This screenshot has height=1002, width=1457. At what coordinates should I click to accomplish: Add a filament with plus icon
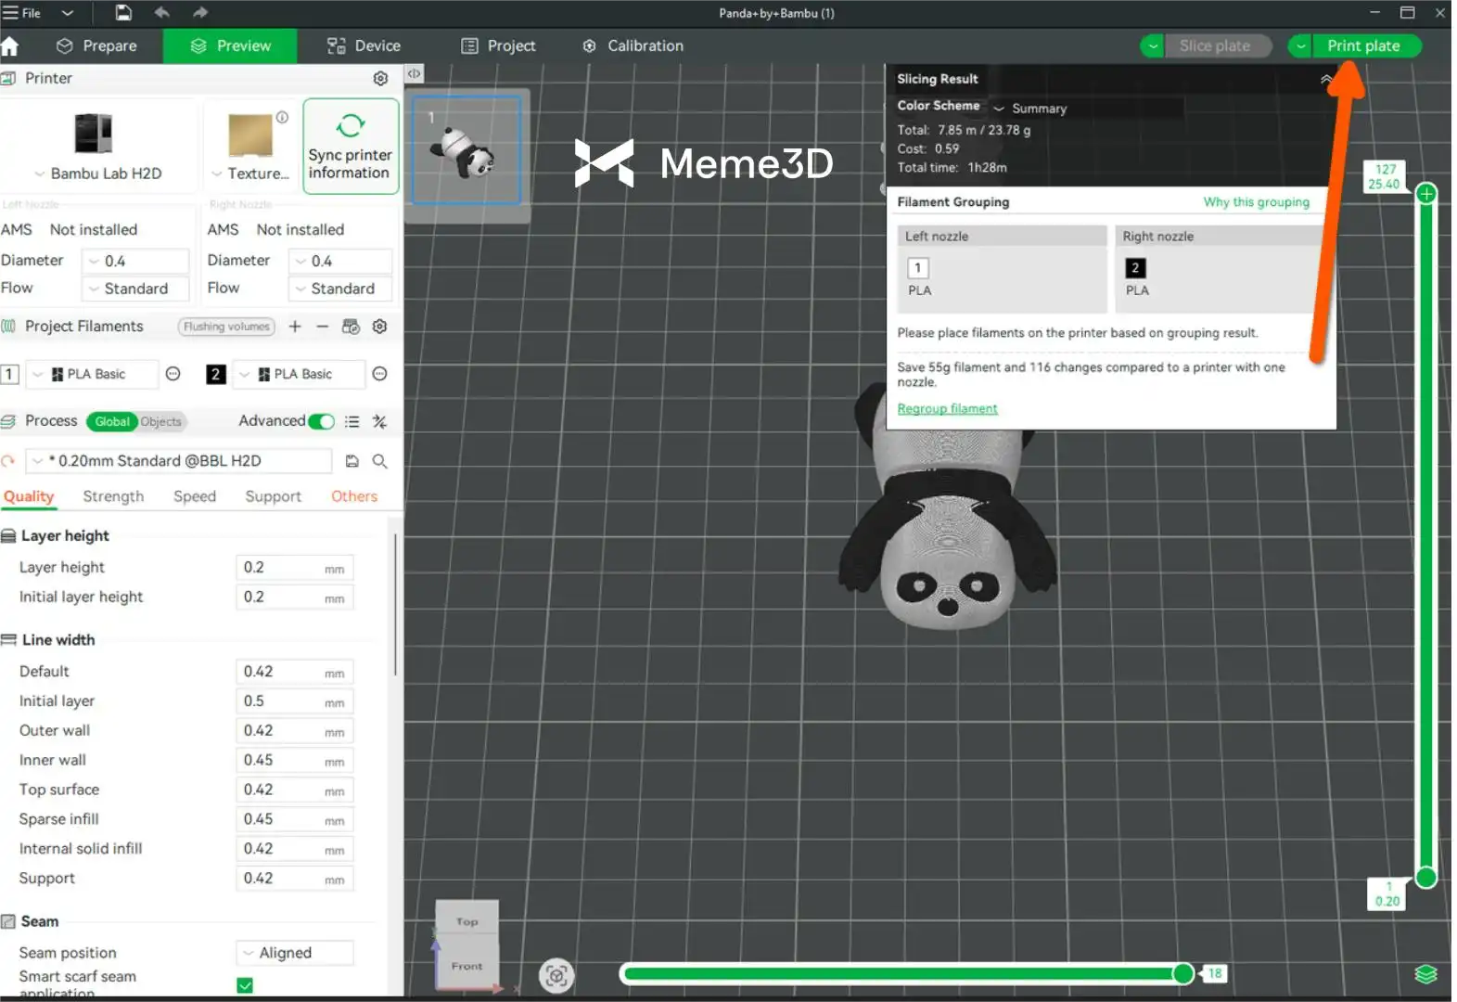pyautogui.click(x=295, y=327)
